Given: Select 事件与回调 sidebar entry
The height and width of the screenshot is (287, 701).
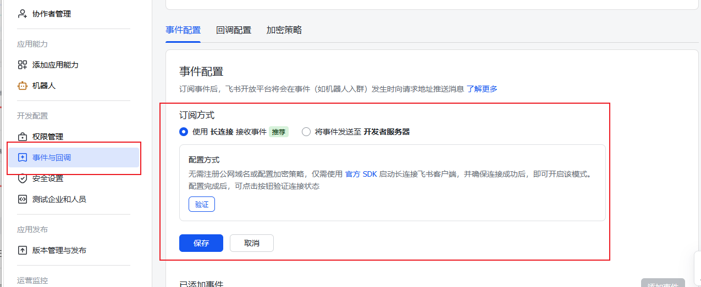Looking at the screenshot, I should point(74,157).
